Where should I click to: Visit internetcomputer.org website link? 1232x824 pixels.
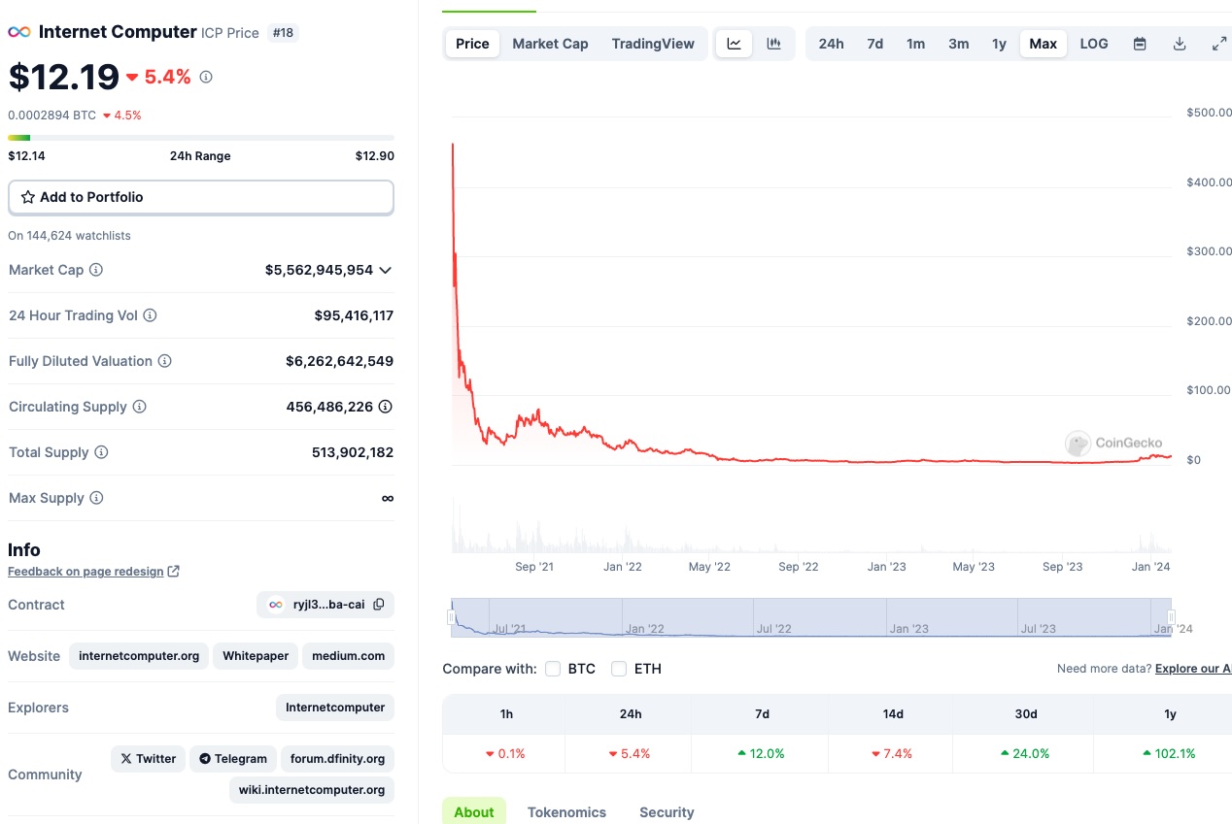click(139, 656)
